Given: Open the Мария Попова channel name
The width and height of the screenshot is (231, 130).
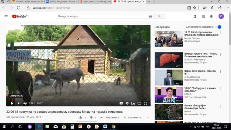Looking at the screenshot, I should 192,38.
